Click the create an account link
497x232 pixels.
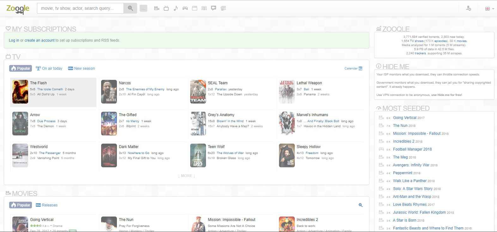39,40
